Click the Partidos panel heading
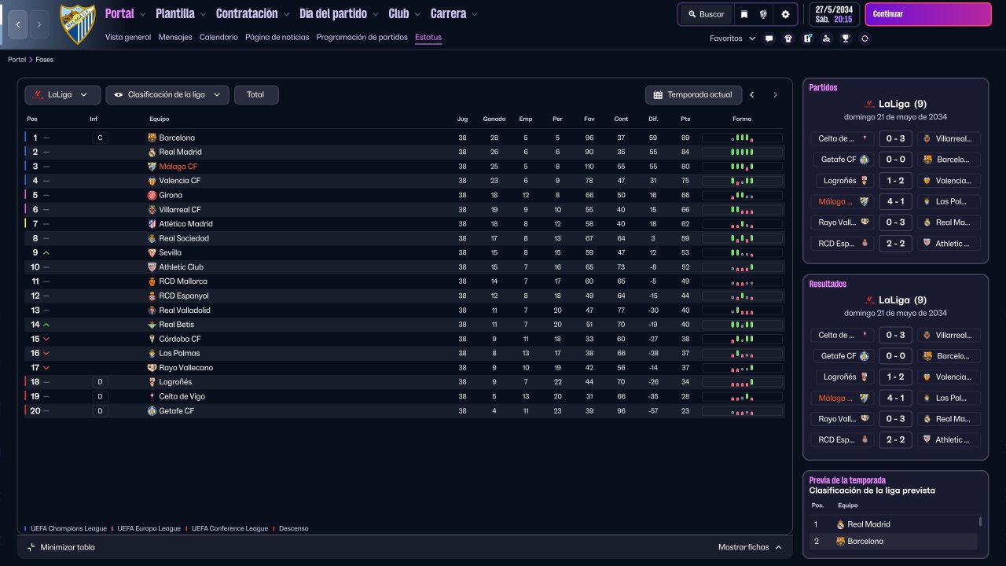The image size is (1006, 566). point(824,88)
